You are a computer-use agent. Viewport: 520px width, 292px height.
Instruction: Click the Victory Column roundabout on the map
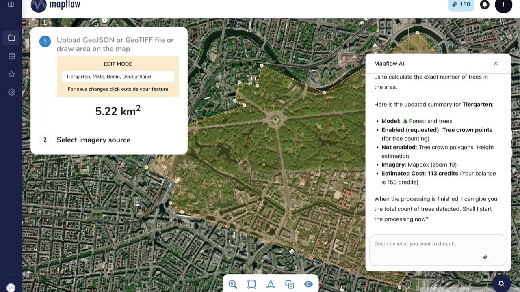point(276,120)
